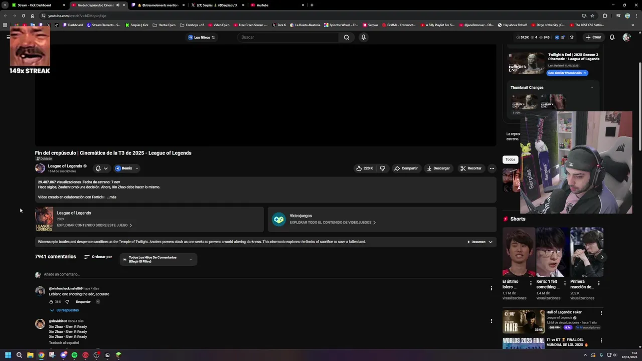
Task: Click 'Traducir al español' link
Action: tap(64, 343)
